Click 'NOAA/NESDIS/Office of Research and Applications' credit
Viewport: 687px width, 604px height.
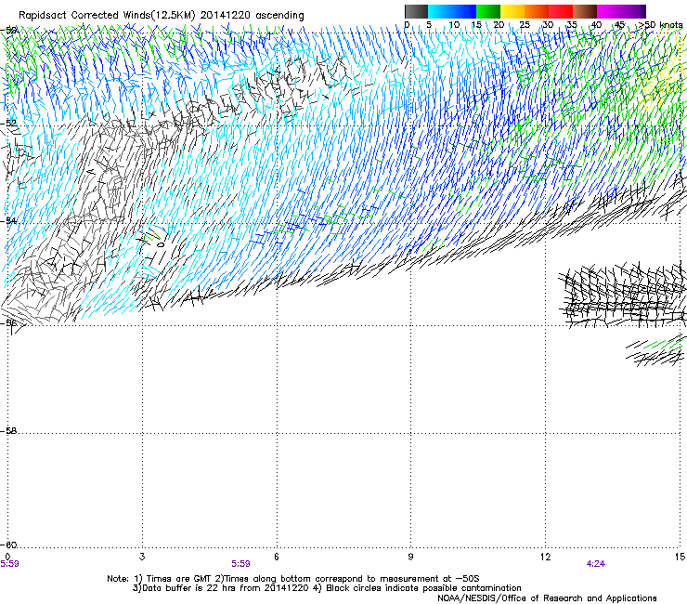[547, 598]
